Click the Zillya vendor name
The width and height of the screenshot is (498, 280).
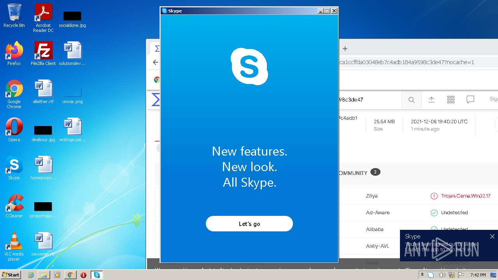pyautogui.click(x=372, y=196)
